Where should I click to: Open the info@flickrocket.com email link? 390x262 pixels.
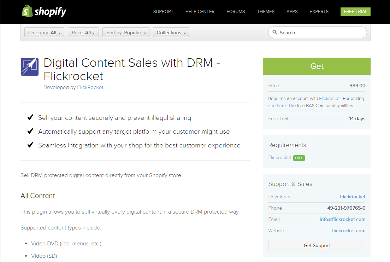[342, 219]
